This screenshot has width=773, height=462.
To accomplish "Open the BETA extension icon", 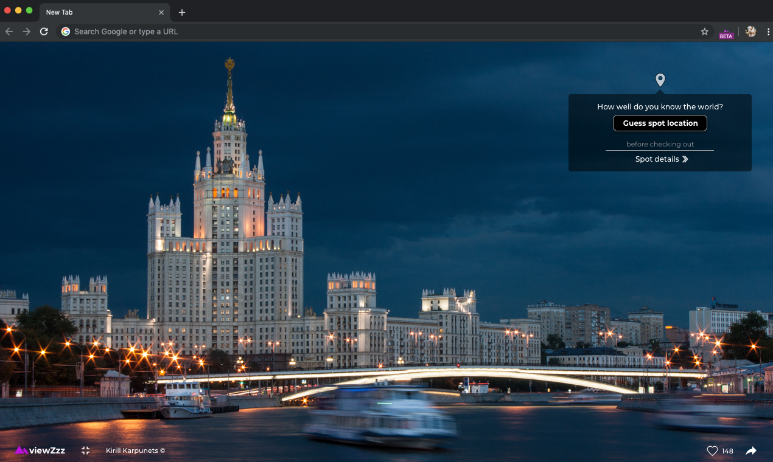I will [x=726, y=33].
